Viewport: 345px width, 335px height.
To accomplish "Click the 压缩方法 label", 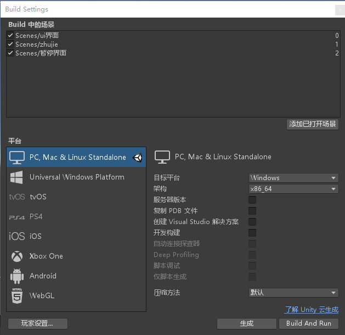I will [x=167, y=293].
